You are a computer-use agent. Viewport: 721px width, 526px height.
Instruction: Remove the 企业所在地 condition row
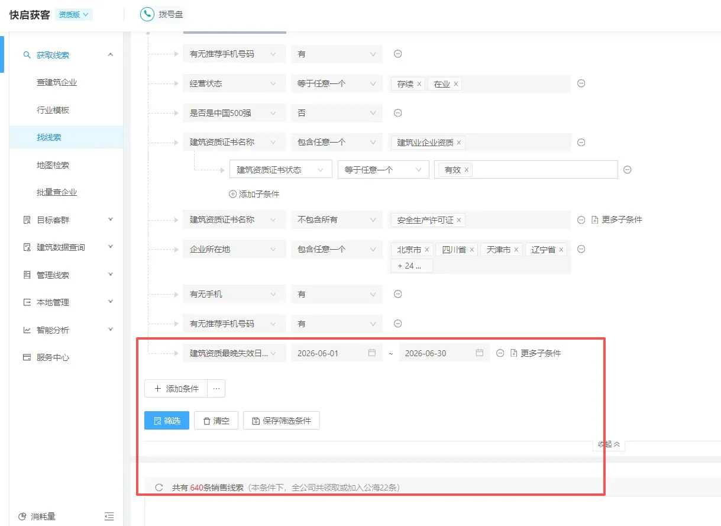[x=581, y=249]
